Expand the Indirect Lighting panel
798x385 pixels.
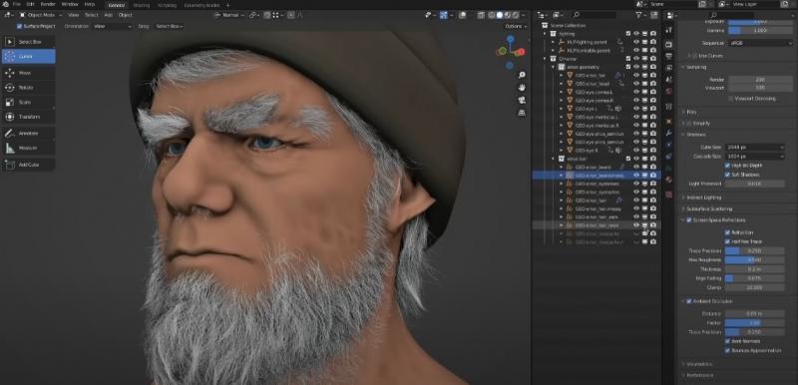coord(704,197)
